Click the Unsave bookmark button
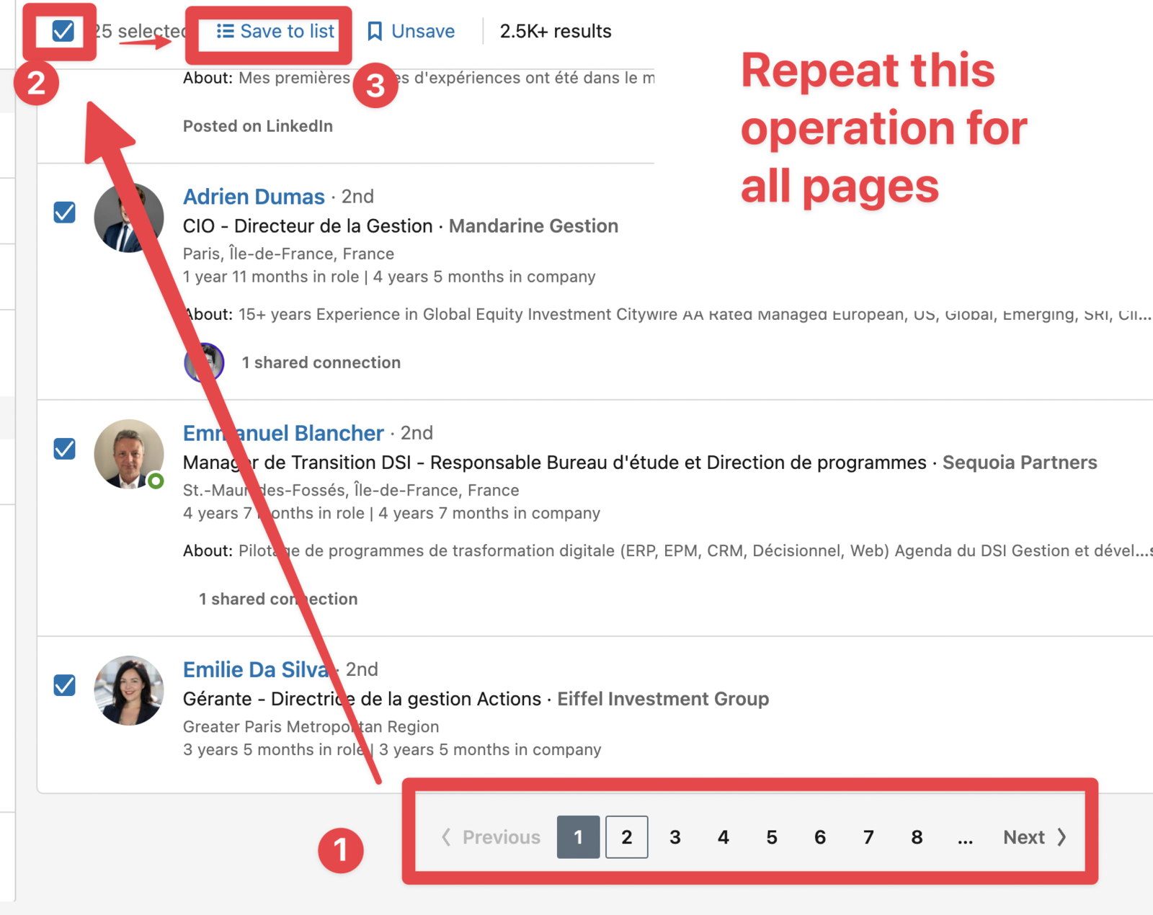The image size is (1153, 915). click(x=411, y=31)
